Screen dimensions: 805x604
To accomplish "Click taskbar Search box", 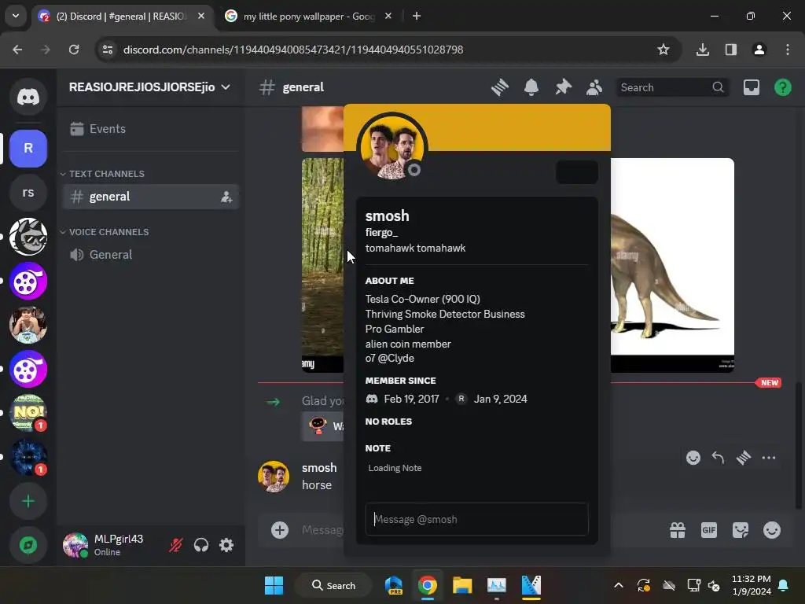I will [333, 585].
